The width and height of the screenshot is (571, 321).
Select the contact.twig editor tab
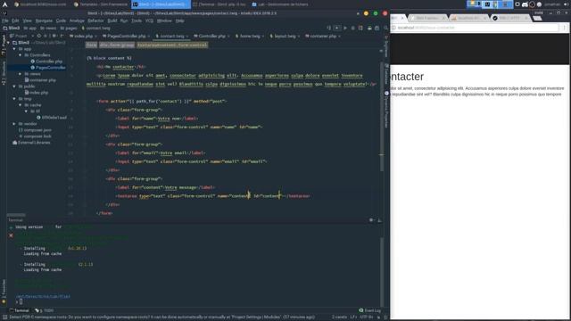[172, 36]
